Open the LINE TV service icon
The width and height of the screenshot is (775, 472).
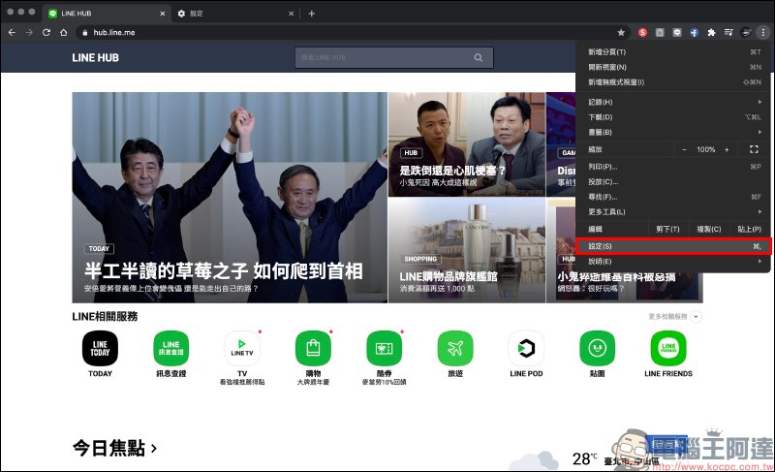coord(242,349)
